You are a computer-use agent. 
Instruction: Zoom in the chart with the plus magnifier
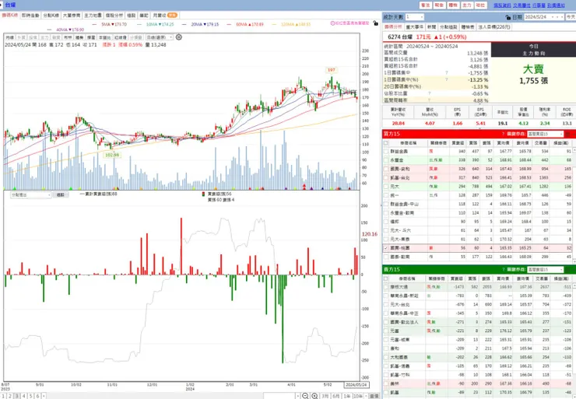pos(314,396)
